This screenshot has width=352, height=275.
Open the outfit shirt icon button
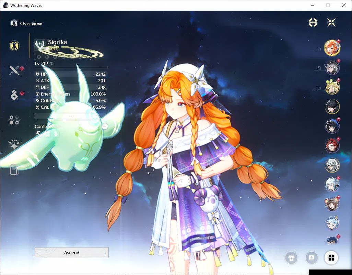[291, 258]
